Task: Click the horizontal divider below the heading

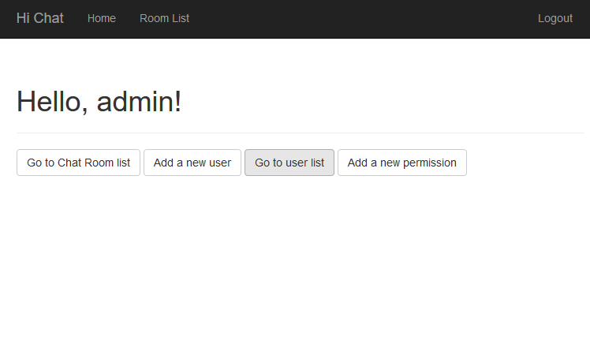Action: pyautogui.click(x=300, y=133)
